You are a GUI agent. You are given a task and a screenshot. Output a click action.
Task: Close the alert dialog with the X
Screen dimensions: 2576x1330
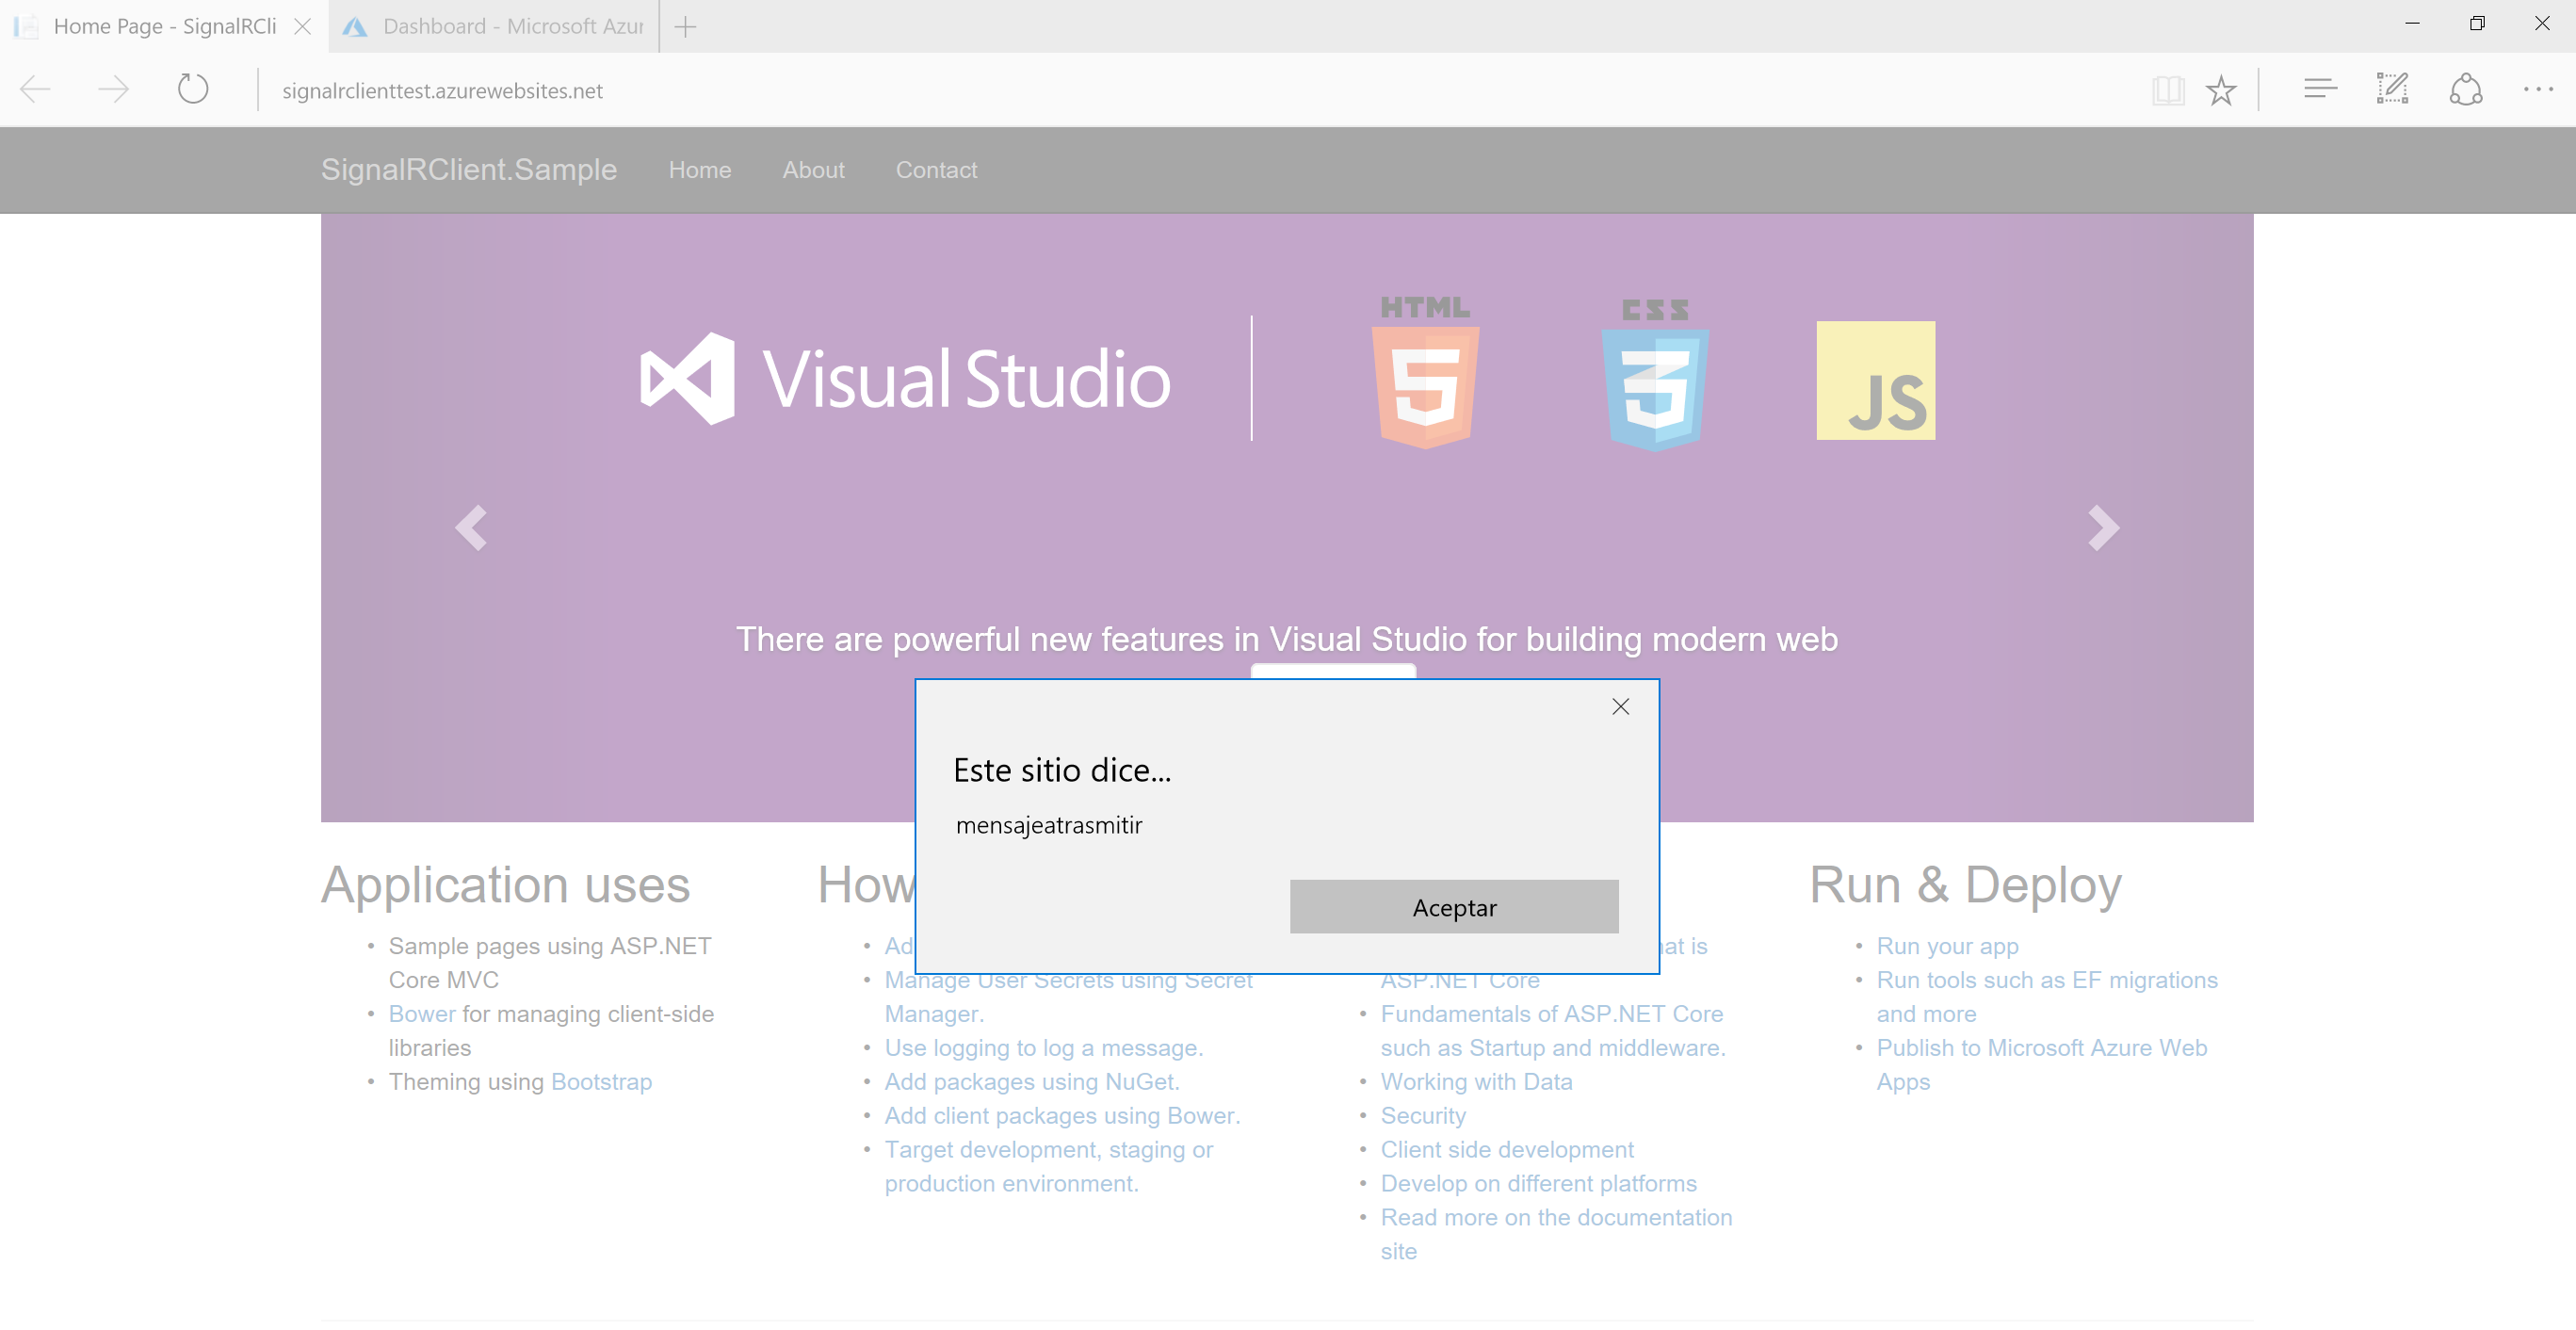(x=1620, y=707)
